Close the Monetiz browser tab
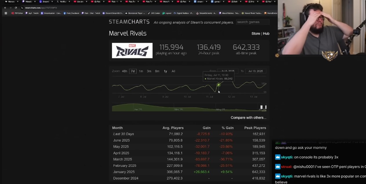Viewport: 366px width, 184px height. (x=35, y=2)
